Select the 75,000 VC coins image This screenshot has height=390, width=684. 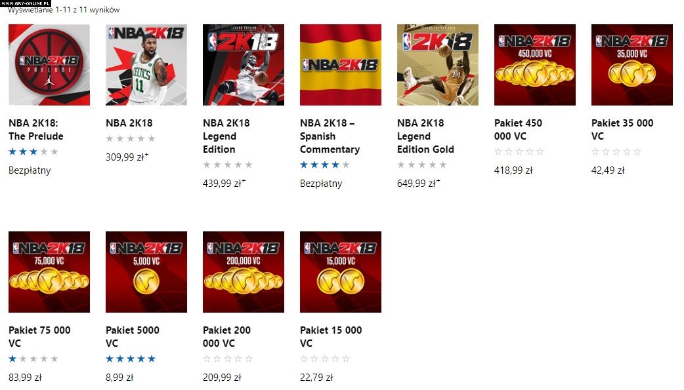click(49, 272)
